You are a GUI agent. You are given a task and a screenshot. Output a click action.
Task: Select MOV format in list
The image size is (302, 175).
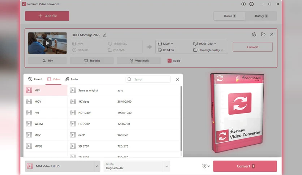coord(46,102)
